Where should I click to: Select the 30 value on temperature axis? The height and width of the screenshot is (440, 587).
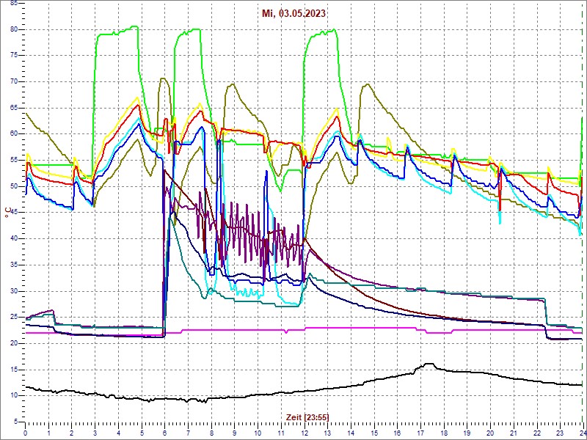point(13,291)
